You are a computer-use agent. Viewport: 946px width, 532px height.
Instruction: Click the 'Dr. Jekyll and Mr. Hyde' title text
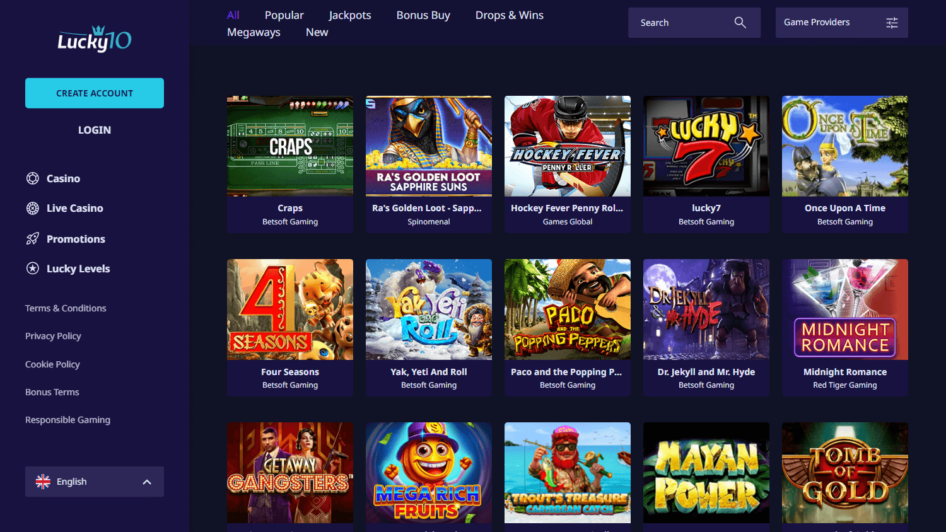706,372
